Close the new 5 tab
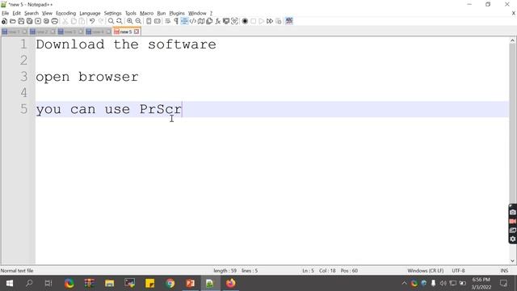Viewport: 517px width, 291px height. click(137, 32)
